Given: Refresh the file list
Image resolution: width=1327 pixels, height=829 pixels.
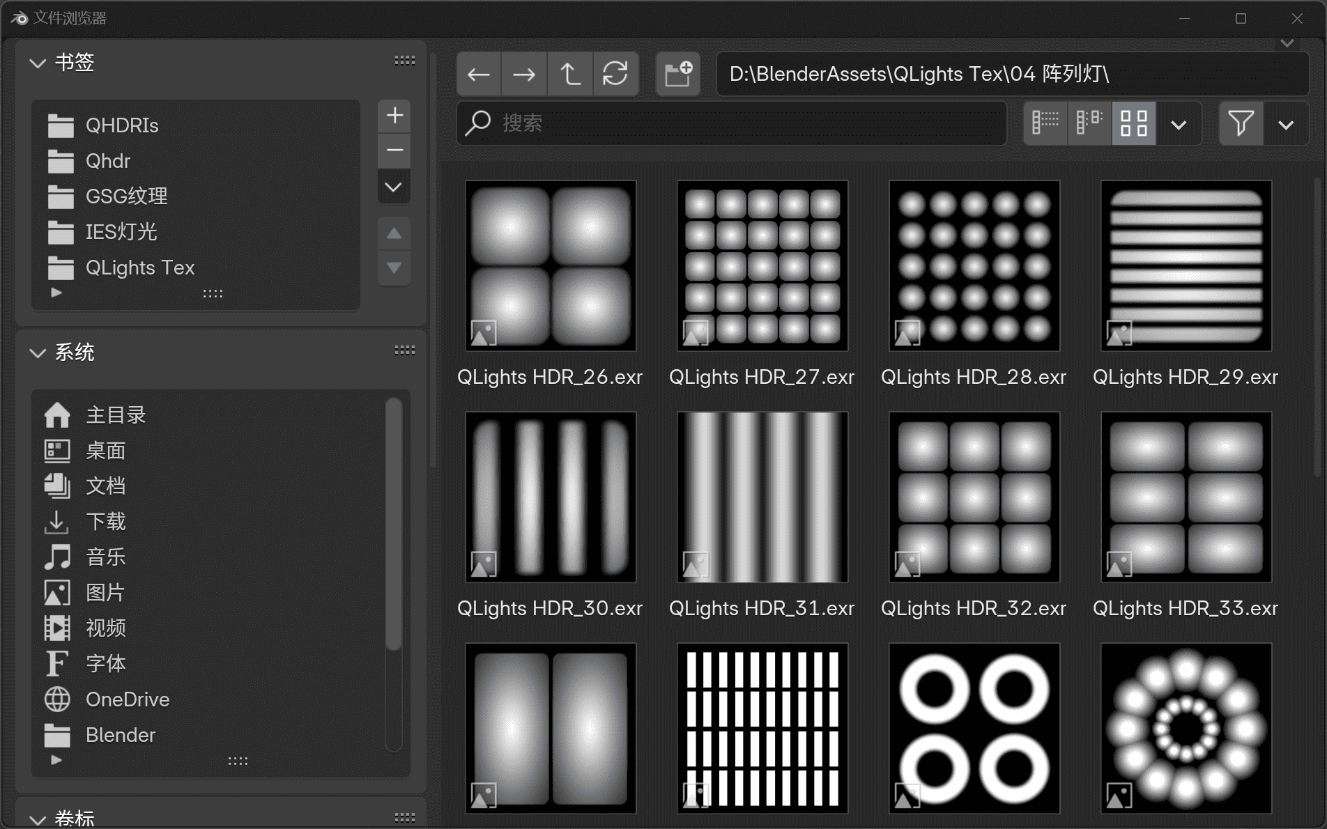Looking at the screenshot, I should (615, 74).
